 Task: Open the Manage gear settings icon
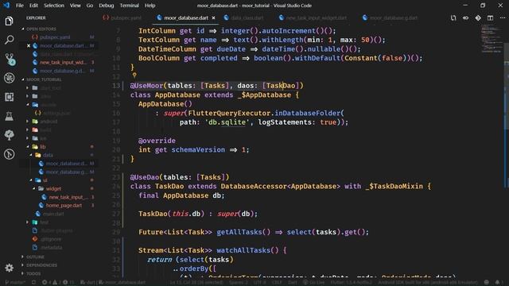pyautogui.click(x=9, y=268)
